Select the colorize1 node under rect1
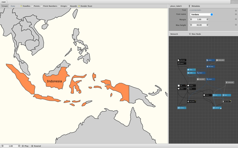The image size is (238, 148). (182, 89)
